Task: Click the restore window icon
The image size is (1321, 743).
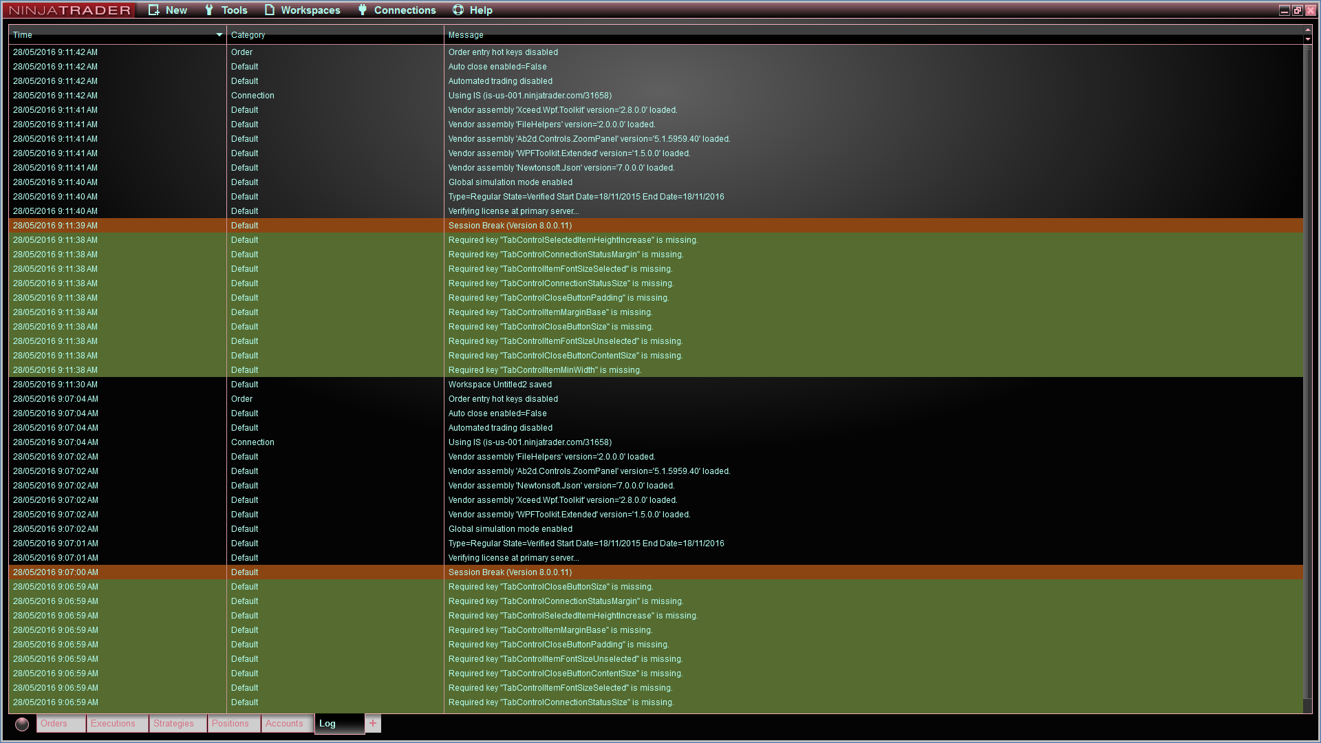Action: (1298, 10)
